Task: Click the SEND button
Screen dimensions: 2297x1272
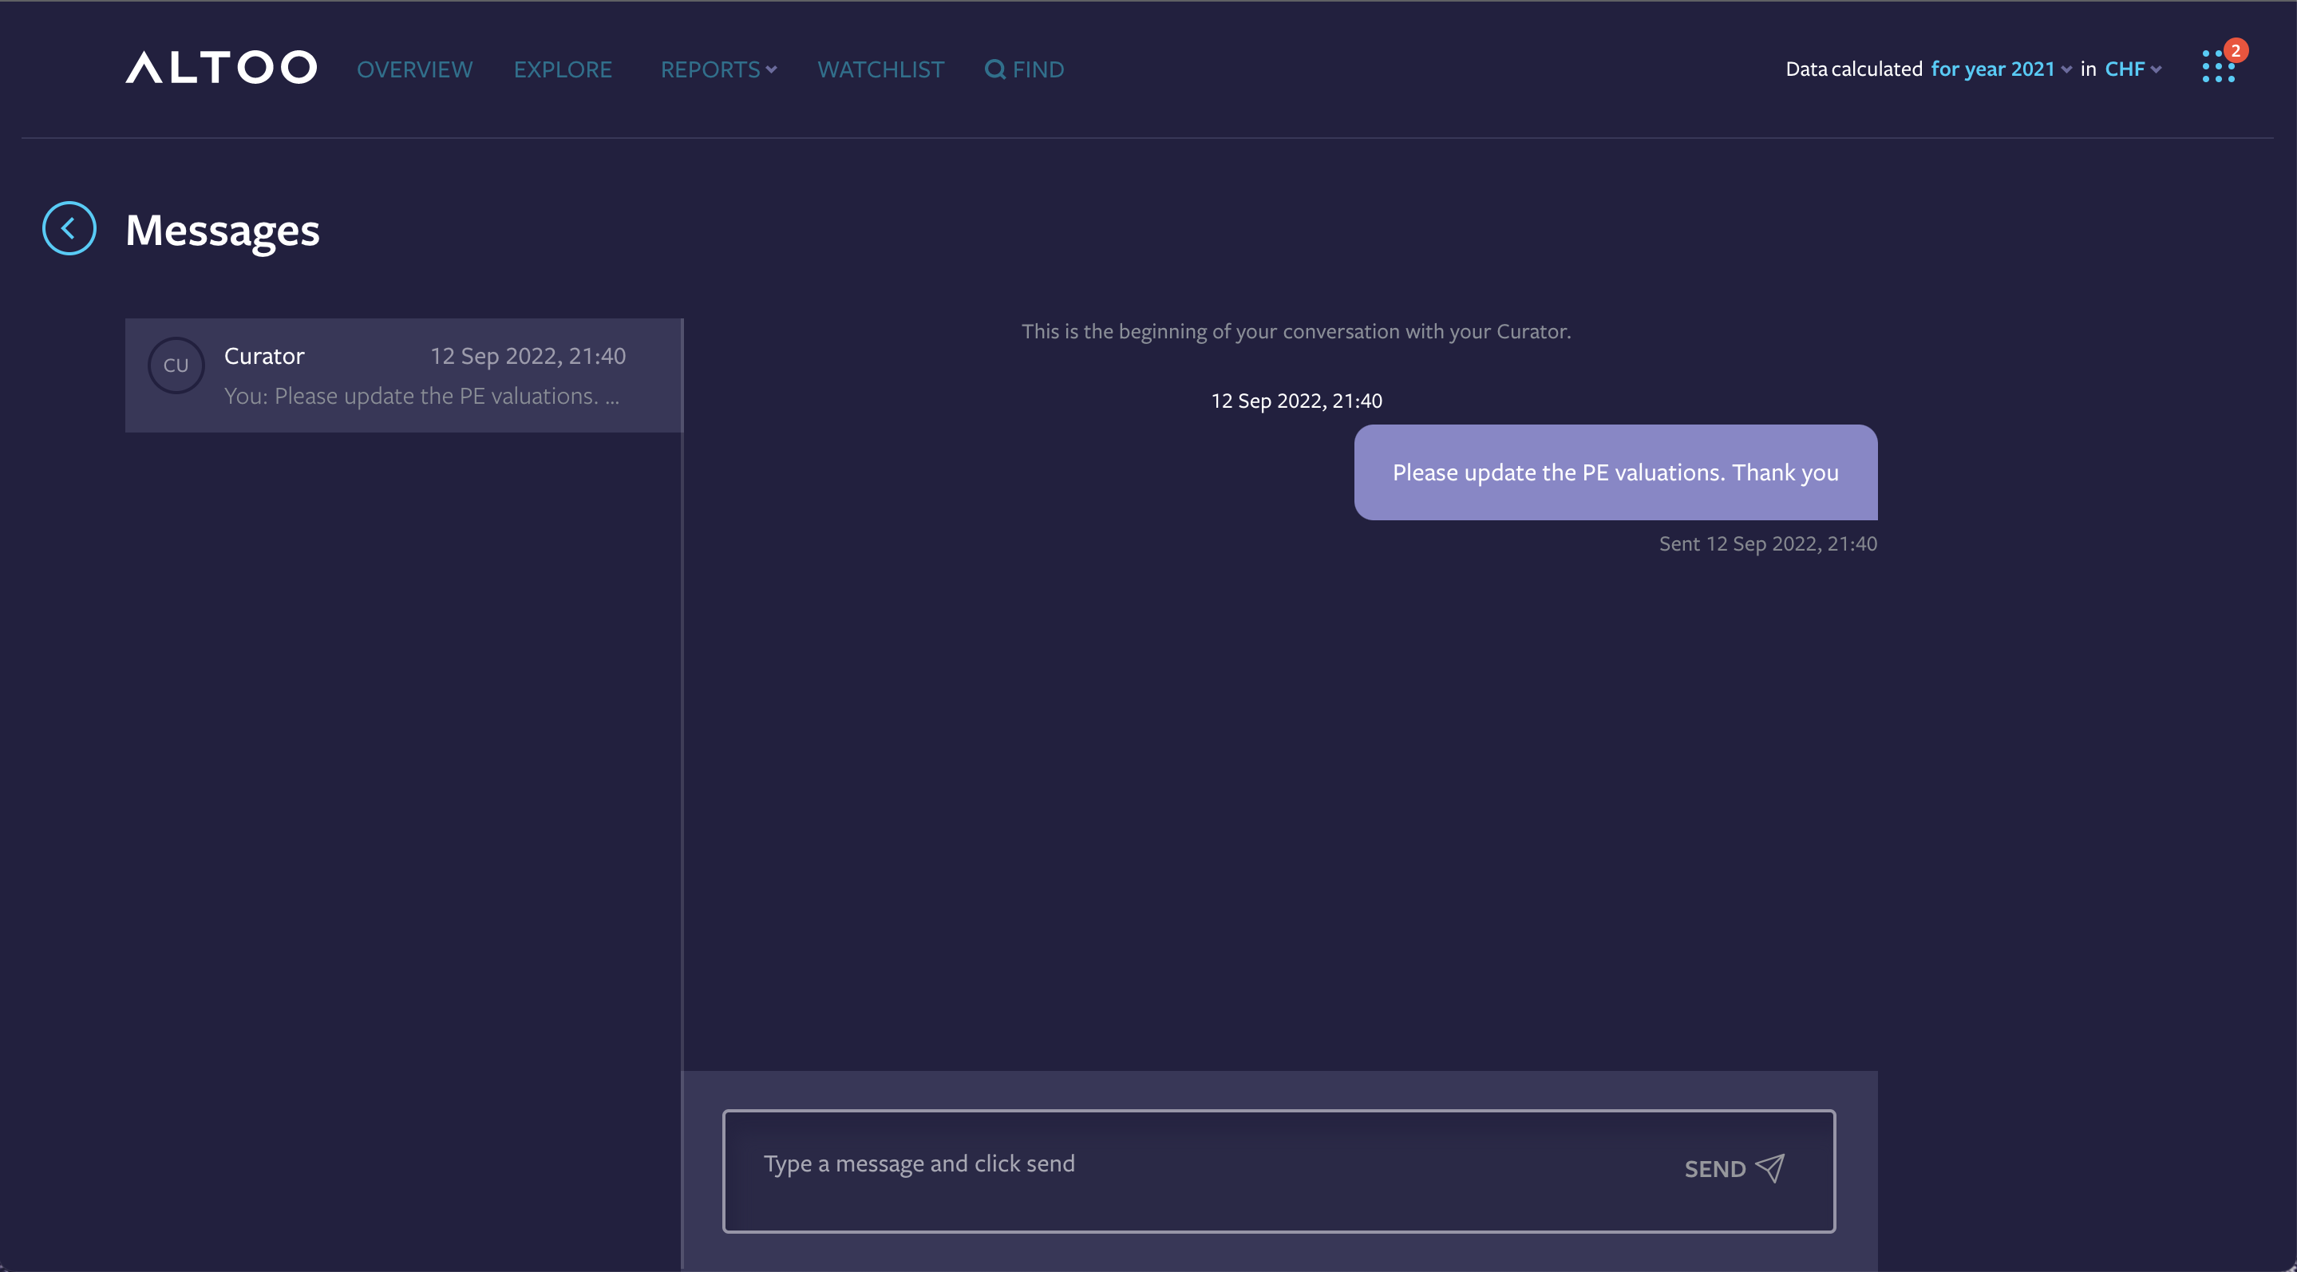Action: click(1734, 1168)
